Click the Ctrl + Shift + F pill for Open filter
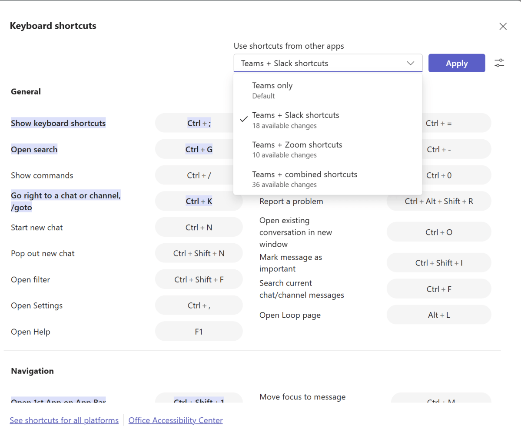521x433 pixels. tap(199, 279)
